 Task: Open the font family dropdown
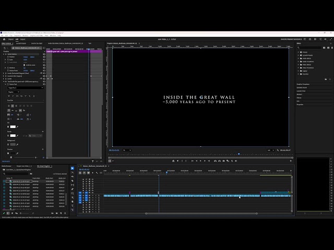pos(26,88)
